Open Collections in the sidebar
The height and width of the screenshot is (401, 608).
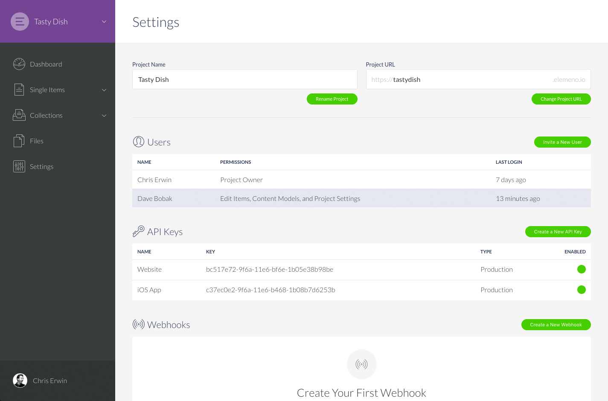tap(46, 115)
